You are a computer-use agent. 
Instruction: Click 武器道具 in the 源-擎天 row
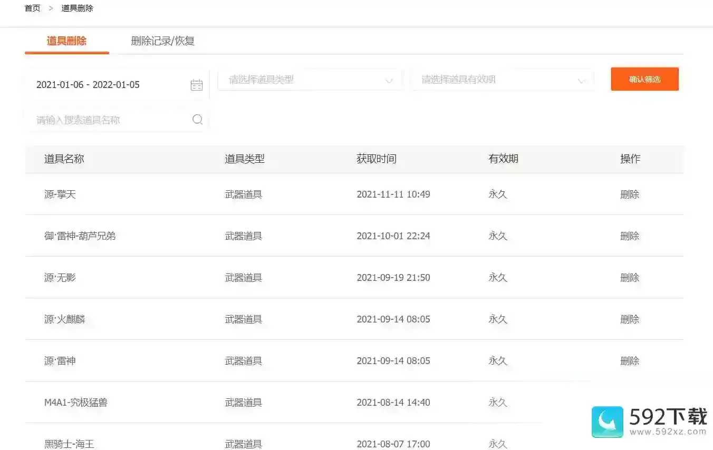click(244, 194)
